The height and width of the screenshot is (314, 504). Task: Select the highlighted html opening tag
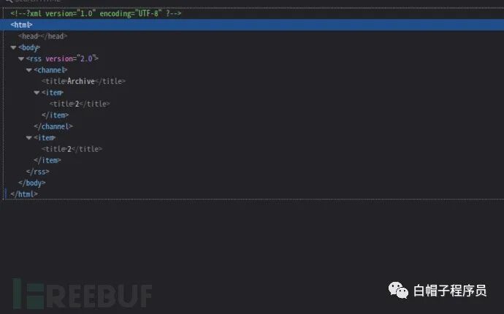(21, 25)
